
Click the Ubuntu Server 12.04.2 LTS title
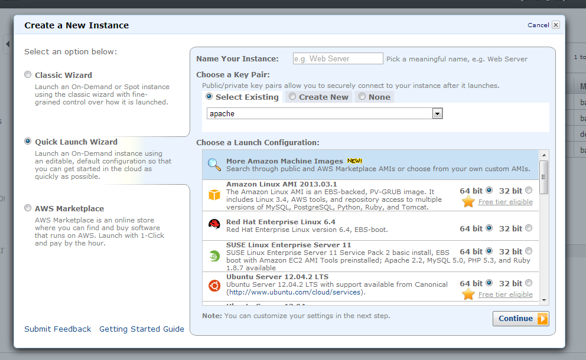(277, 277)
